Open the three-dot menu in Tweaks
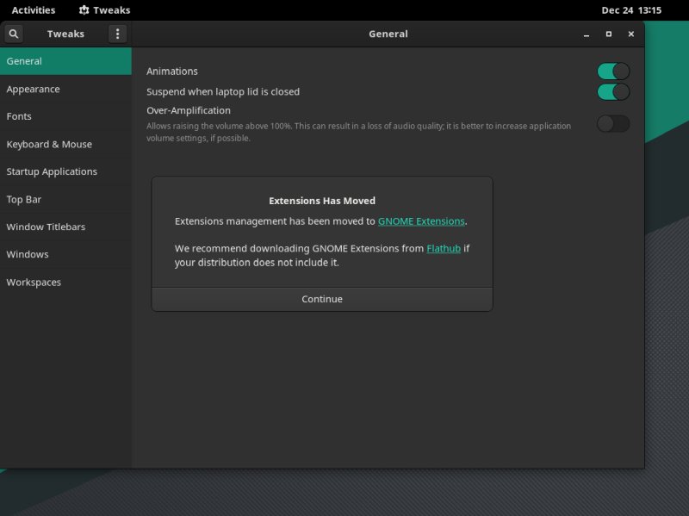 coord(117,34)
